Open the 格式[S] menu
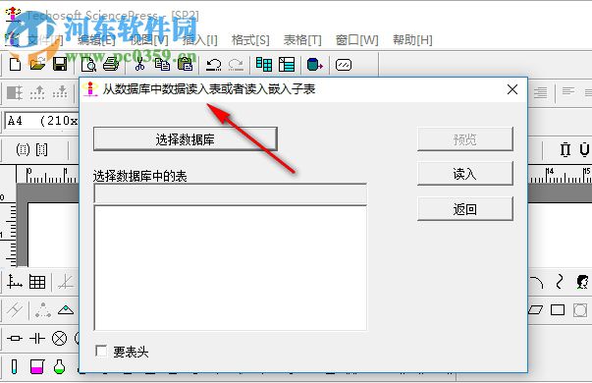The width and height of the screenshot is (592, 383). tap(250, 40)
